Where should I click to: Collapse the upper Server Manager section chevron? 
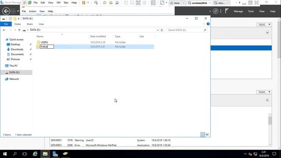pyautogui.click(x=267, y=33)
